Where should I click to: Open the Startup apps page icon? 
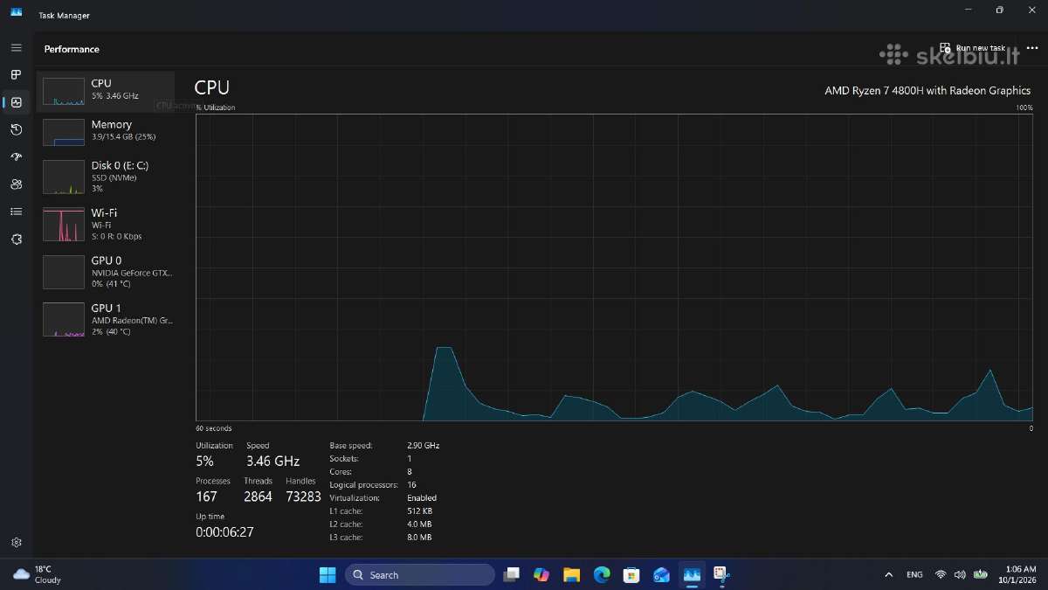click(16, 156)
